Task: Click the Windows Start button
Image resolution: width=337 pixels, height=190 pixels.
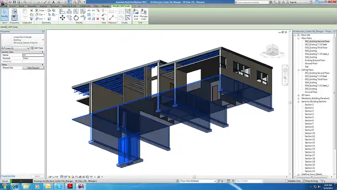Action: [x=5, y=186]
